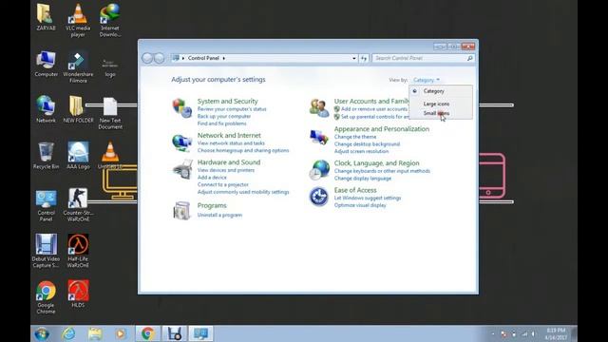
Task: Click Optimize visual display
Action: pyautogui.click(x=360, y=205)
